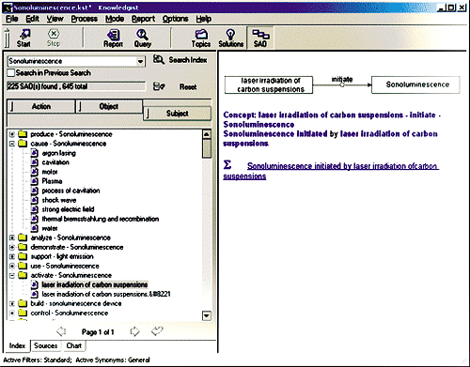Open the Edit menu
This screenshot has width=470, height=367.
32,19
